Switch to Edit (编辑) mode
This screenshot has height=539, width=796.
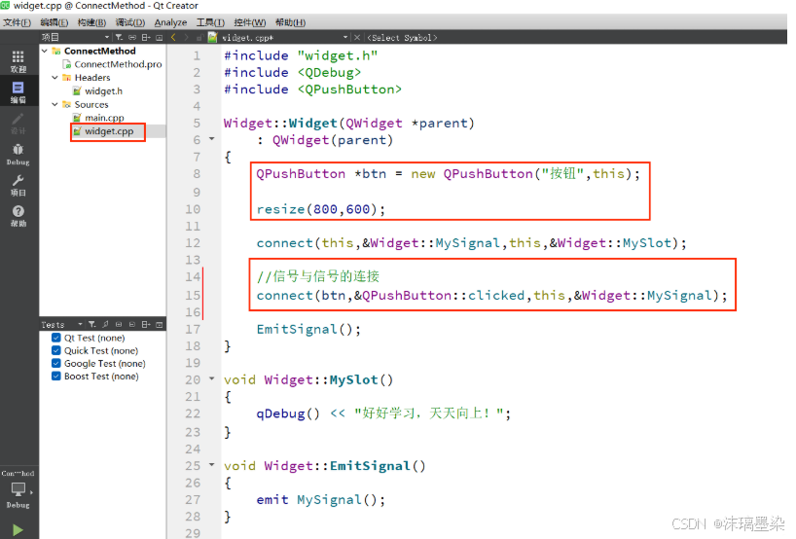tap(18, 91)
